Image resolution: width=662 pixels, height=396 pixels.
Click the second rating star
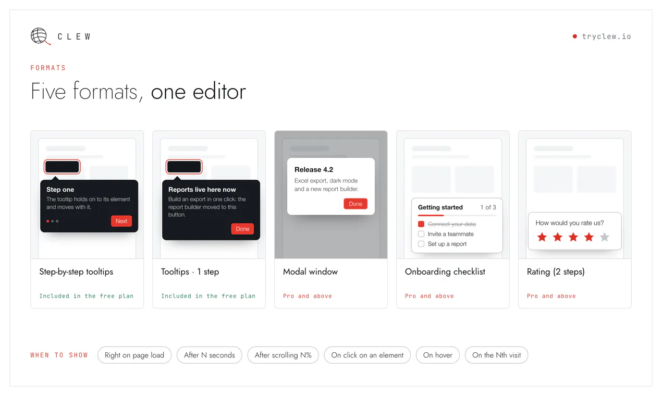pos(558,238)
